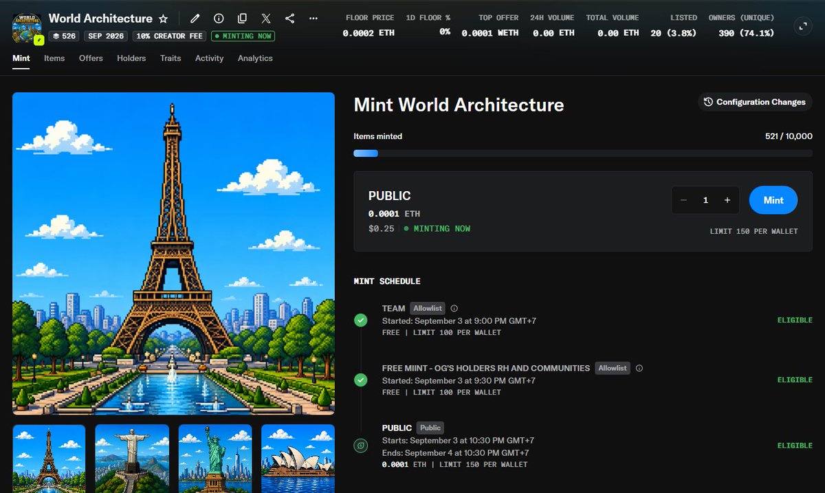Select the Statue of Liberty thumbnail

click(215, 459)
